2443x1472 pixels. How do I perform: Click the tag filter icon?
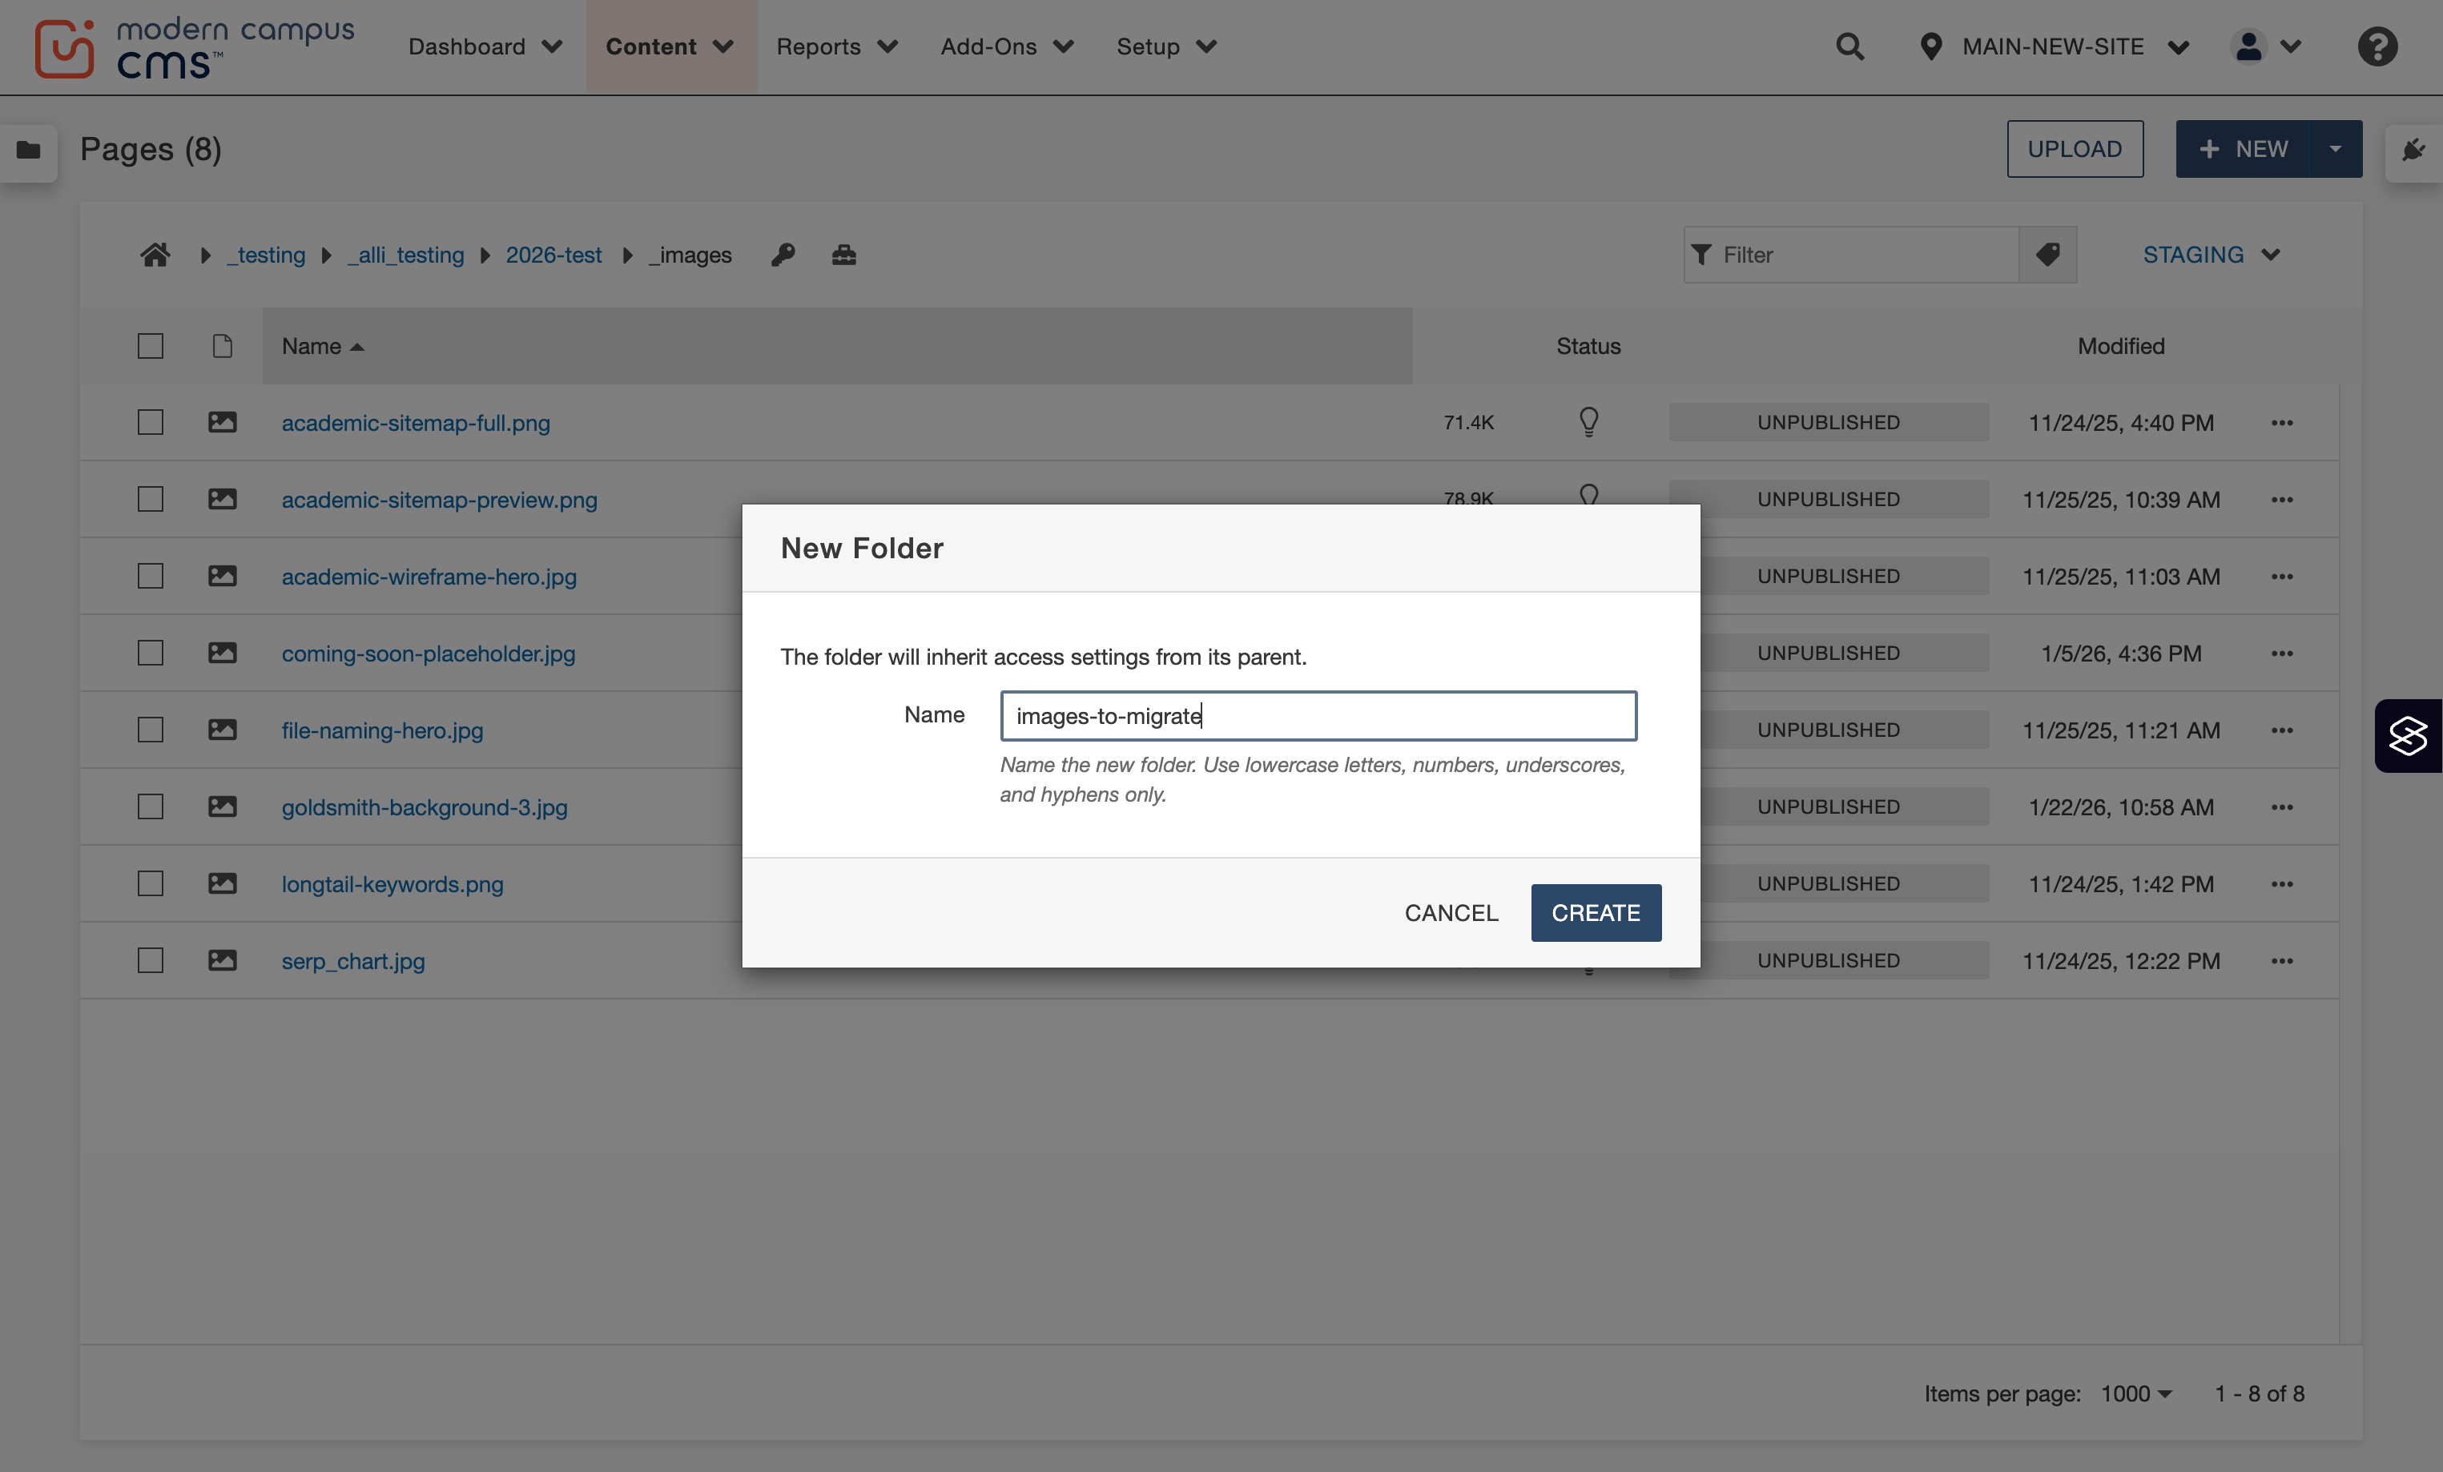(x=2047, y=255)
